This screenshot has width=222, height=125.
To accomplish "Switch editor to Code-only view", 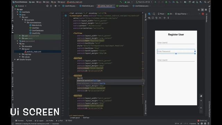I will pos(199,10).
